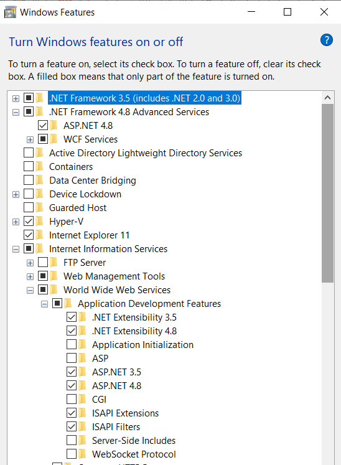Collapse .NET Framework 4.8 Advanced Services
The height and width of the screenshot is (465, 341).
coord(16,113)
